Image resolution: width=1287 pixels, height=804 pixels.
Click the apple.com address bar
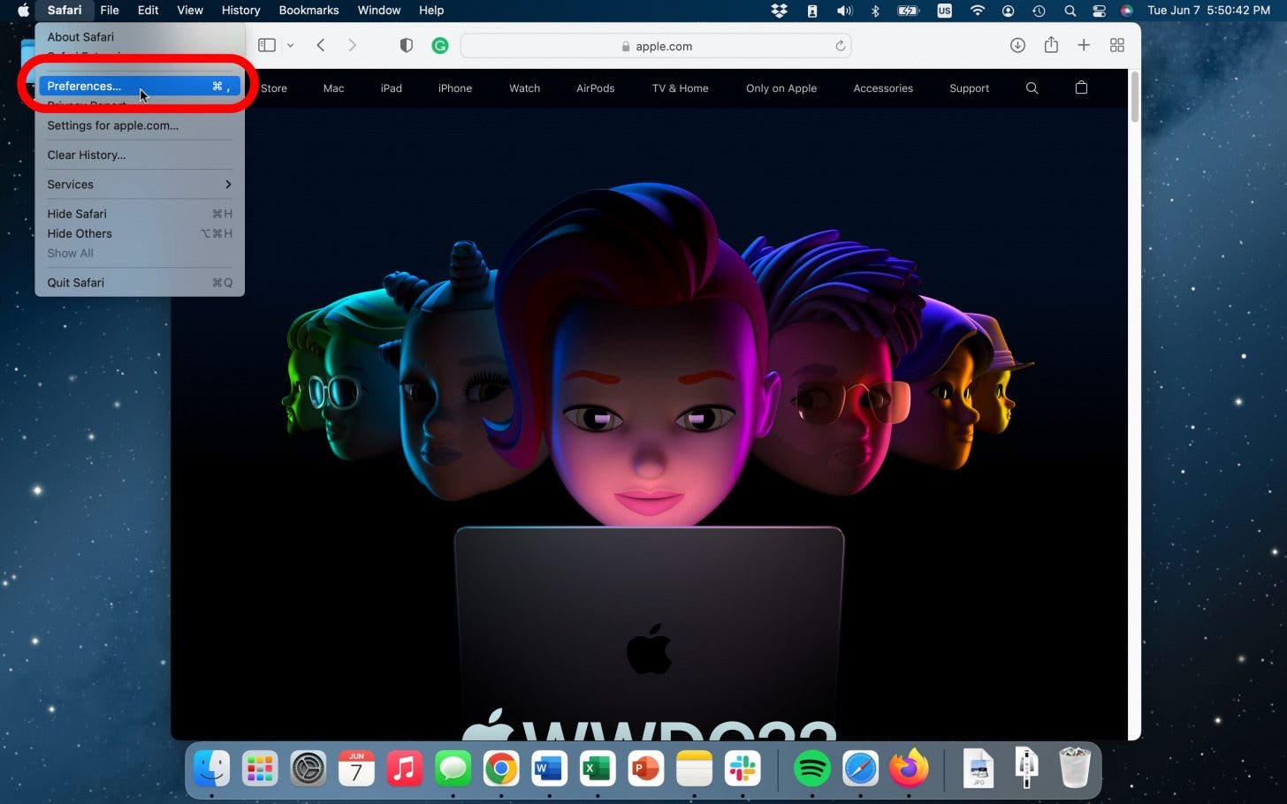656,46
